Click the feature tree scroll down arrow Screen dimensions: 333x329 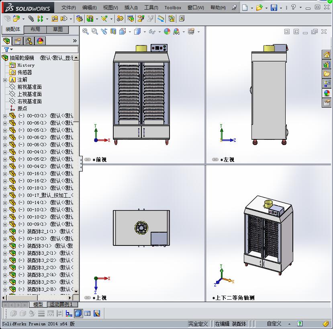tap(76, 291)
